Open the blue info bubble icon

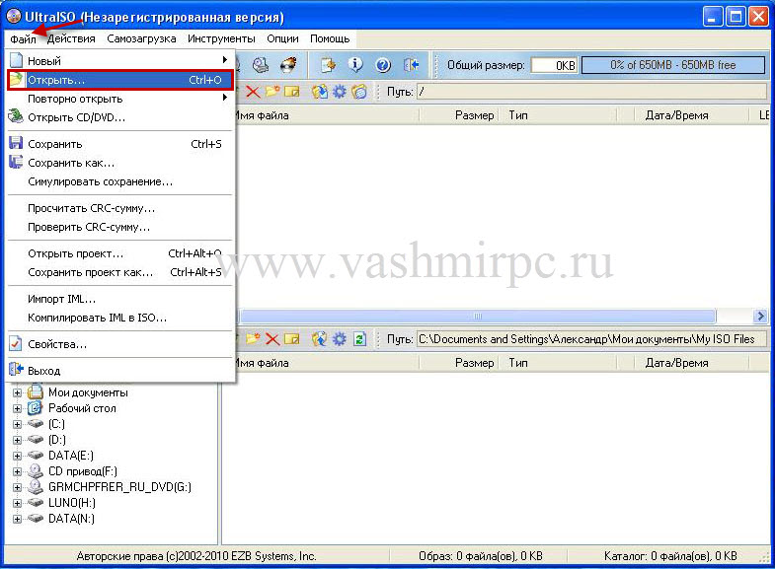(355, 65)
